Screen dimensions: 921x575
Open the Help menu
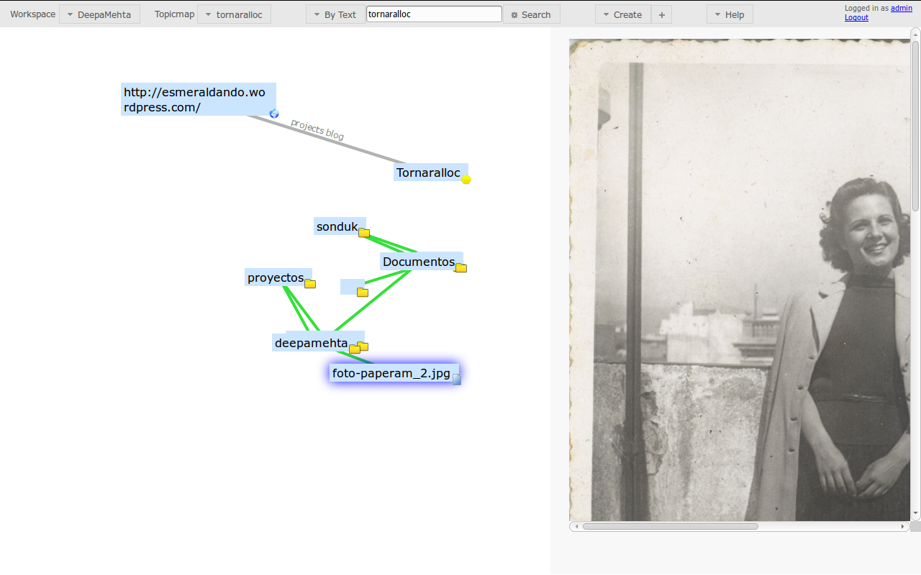(x=730, y=14)
